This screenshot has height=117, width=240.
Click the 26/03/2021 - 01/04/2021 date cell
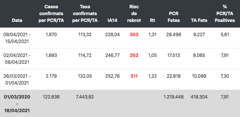(x=17, y=79)
